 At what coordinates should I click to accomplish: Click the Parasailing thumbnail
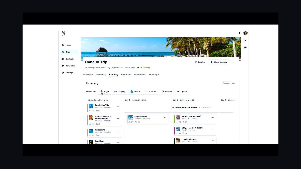point(91,131)
